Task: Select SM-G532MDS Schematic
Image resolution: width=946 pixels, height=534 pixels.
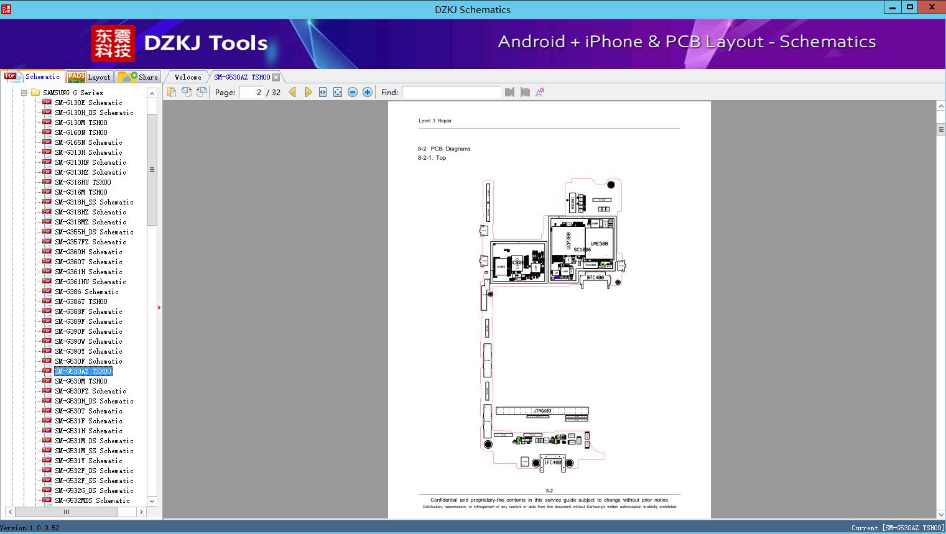Action: pos(92,500)
